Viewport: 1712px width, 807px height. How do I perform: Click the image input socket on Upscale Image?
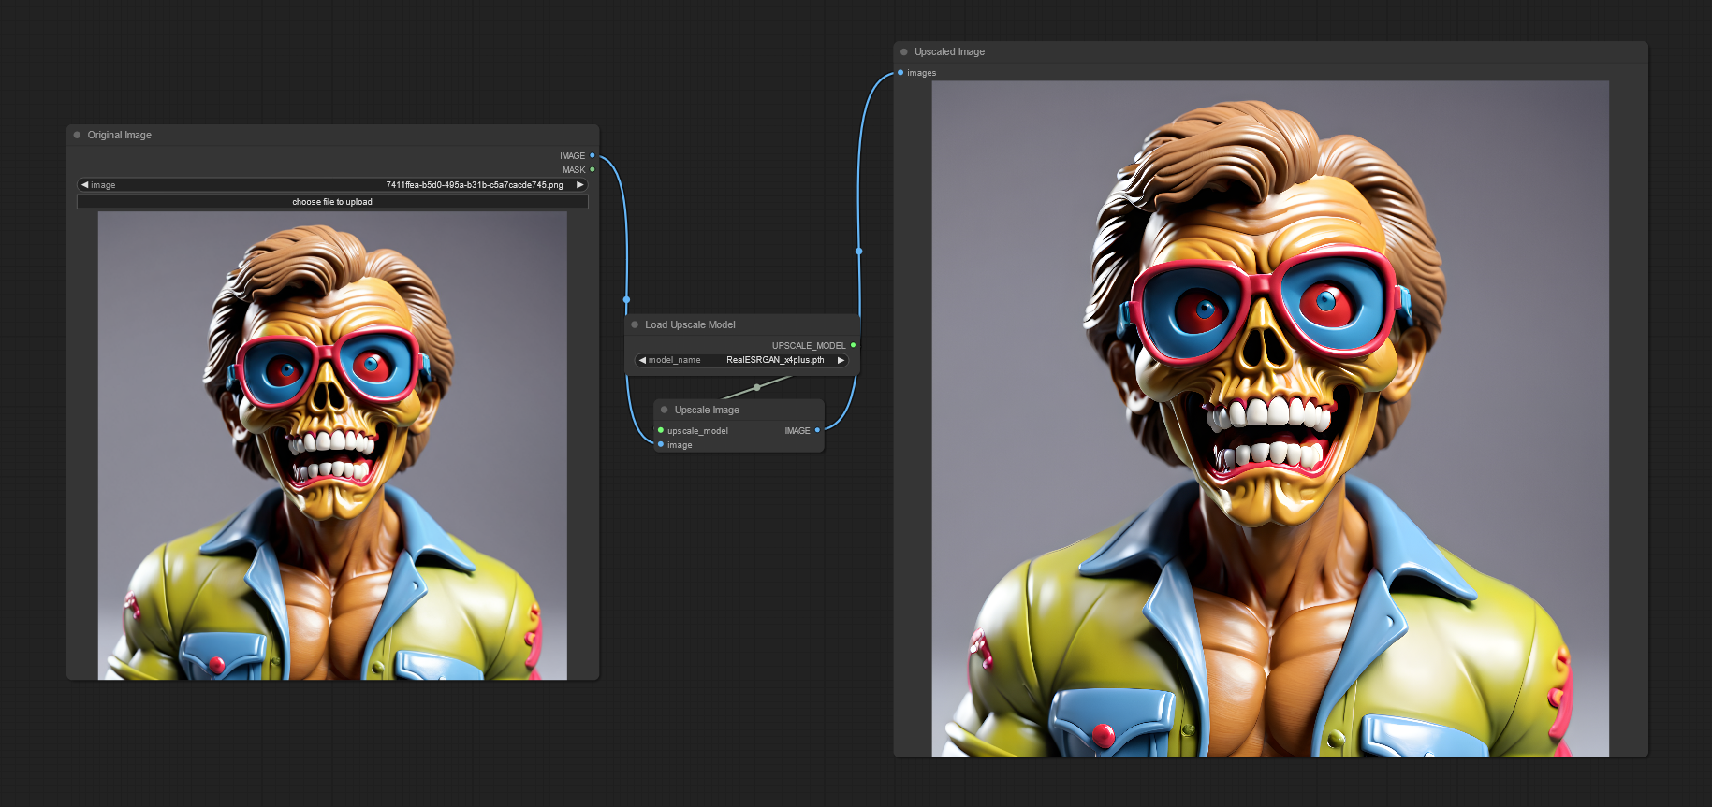point(661,444)
